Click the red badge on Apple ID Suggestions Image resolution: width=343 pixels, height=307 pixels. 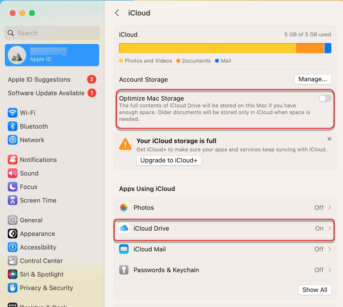[92, 79]
